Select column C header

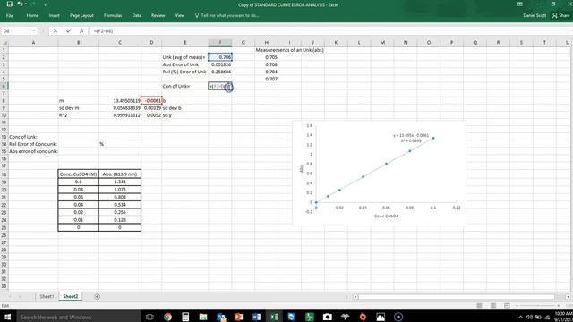pos(120,43)
